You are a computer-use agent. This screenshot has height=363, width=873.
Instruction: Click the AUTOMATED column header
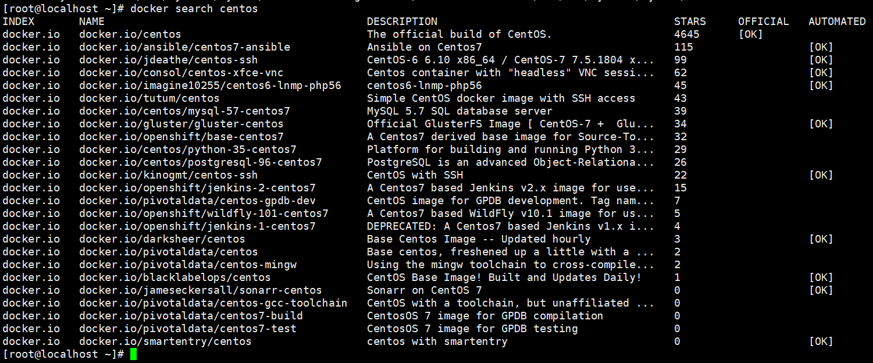click(837, 22)
